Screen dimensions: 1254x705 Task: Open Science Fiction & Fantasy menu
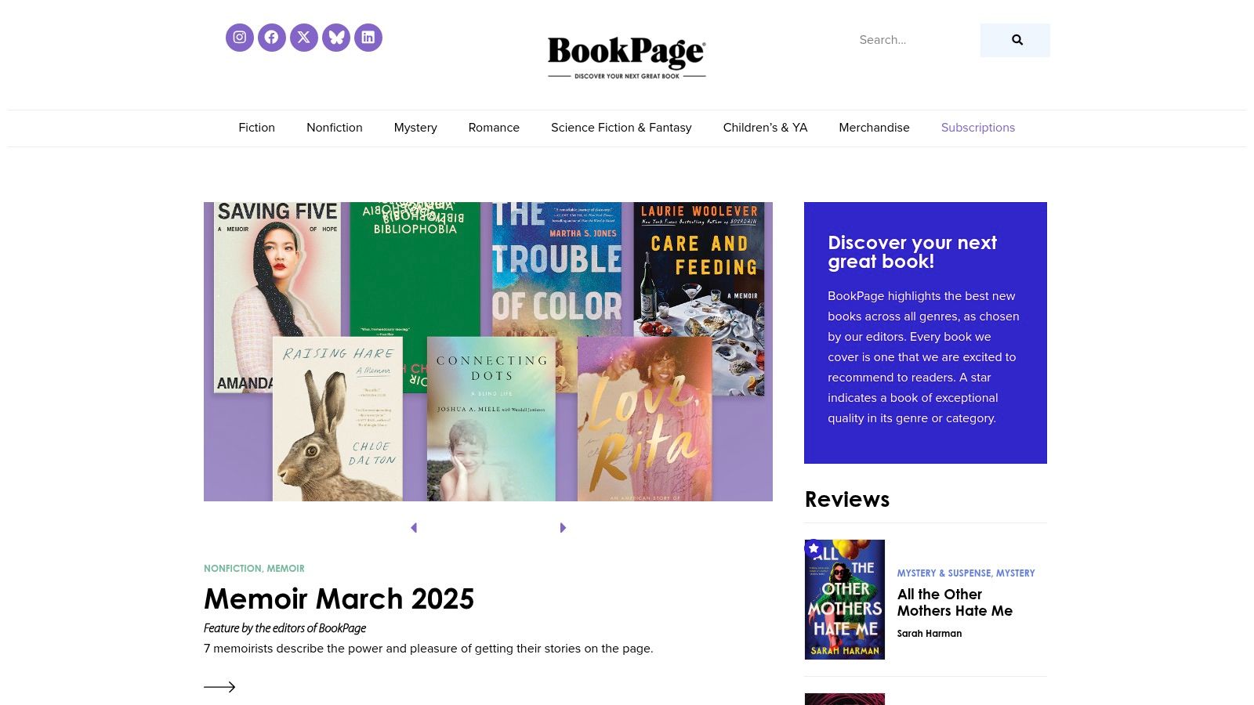coord(622,128)
